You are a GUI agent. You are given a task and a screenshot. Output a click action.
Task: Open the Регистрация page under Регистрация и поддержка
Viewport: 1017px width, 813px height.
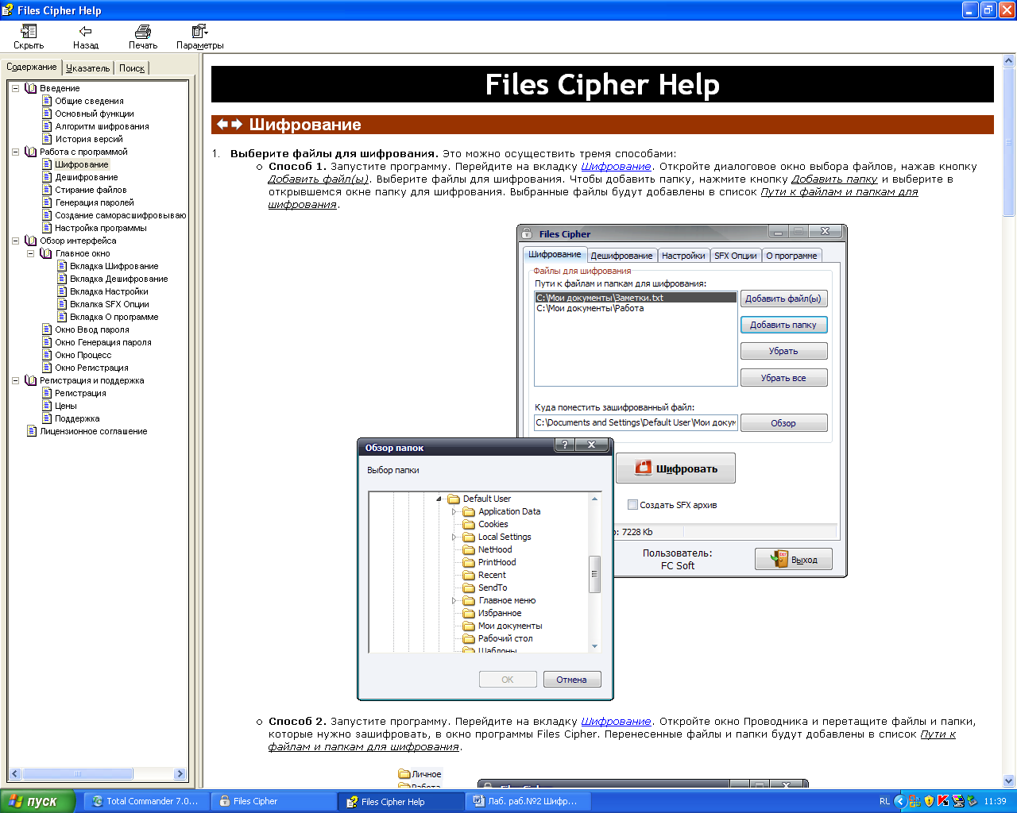(x=80, y=393)
